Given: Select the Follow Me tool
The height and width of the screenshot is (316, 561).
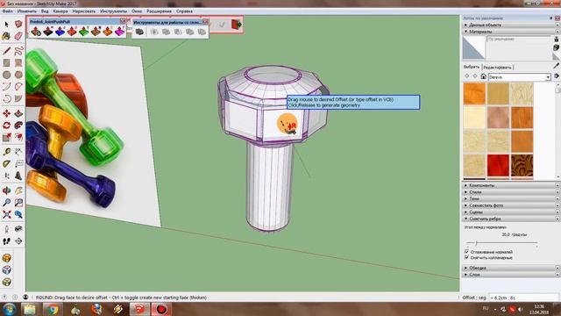Looking at the screenshot, I should tap(18, 126).
